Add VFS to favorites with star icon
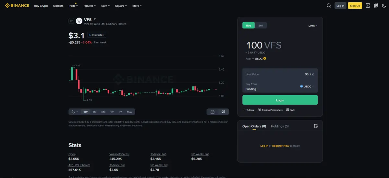This screenshot has width=389, height=178. click(71, 21)
